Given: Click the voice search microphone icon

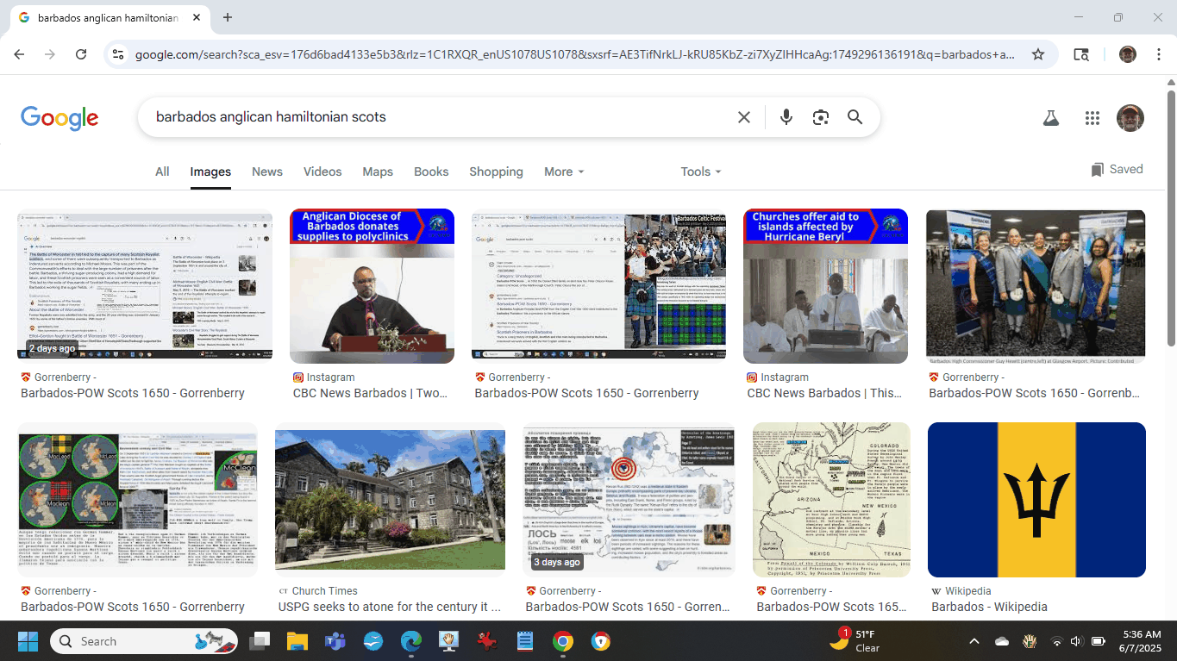Looking at the screenshot, I should click(786, 117).
